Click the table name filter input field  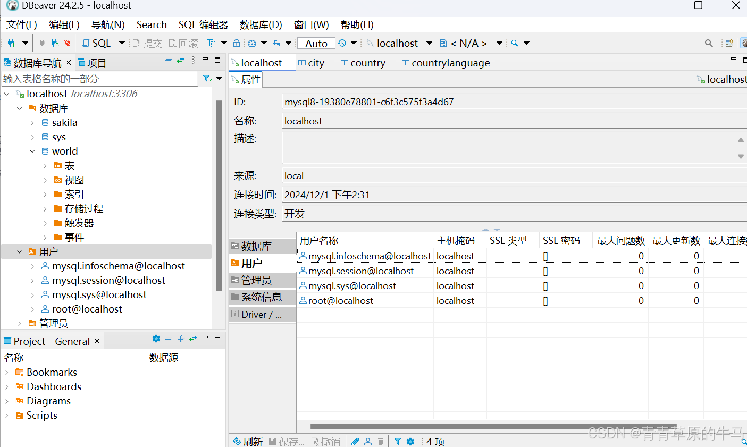100,79
